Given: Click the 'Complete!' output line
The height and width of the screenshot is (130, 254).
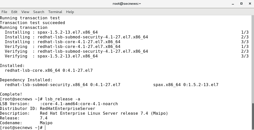Looking at the screenshot, I should 11,94.
